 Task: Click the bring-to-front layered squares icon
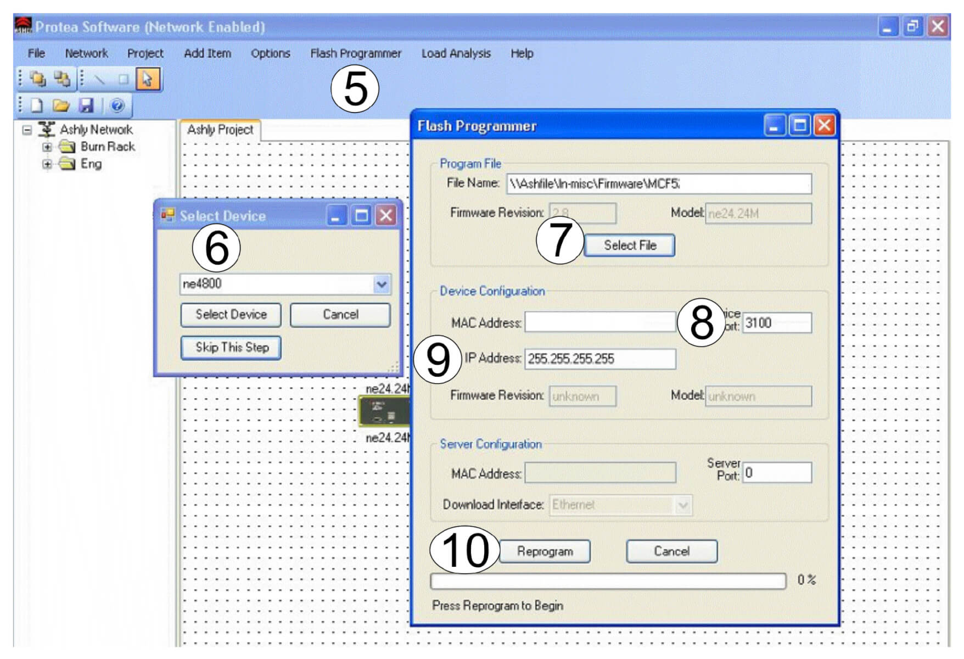[x=38, y=79]
